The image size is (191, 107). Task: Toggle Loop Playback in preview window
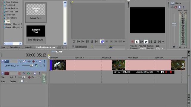click(x=137, y=42)
